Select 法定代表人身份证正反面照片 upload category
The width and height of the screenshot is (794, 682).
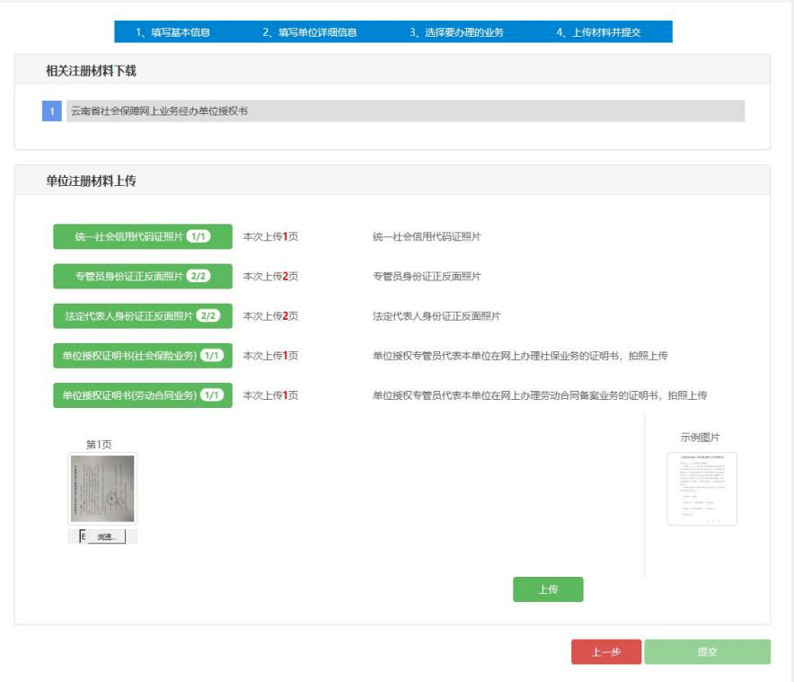click(143, 316)
